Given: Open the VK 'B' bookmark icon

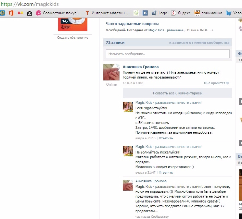Looking at the screenshot, I should point(145,13).
